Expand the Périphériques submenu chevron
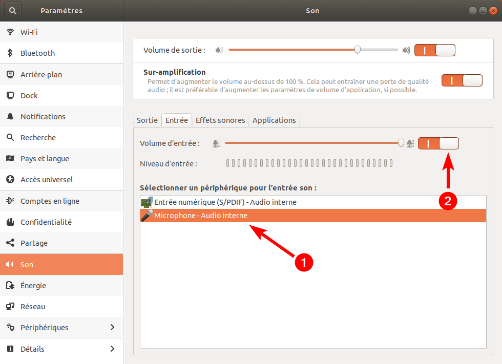 [x=112, y=327]
